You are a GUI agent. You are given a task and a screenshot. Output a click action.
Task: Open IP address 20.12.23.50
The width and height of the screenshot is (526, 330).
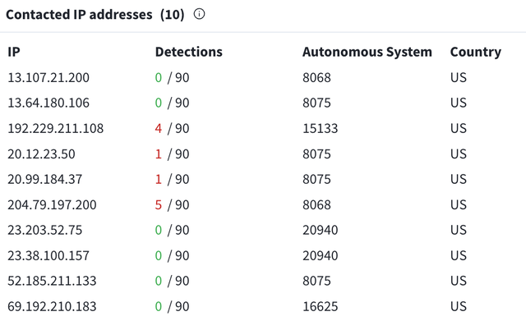pos(41,154)
